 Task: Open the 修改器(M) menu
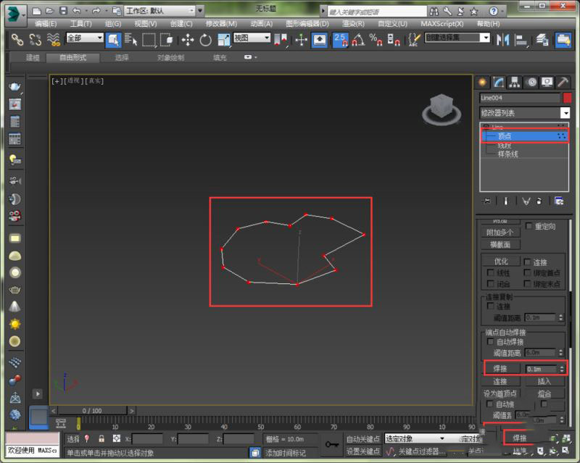point(221,24)
